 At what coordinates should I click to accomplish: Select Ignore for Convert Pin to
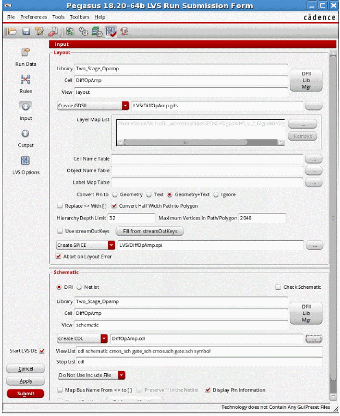point(216,195)
